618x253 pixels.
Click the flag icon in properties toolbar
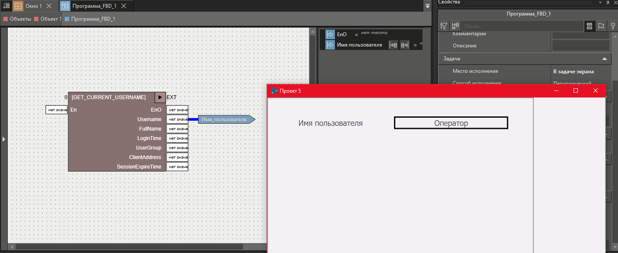pyautogui.click(x=601, y=26)
